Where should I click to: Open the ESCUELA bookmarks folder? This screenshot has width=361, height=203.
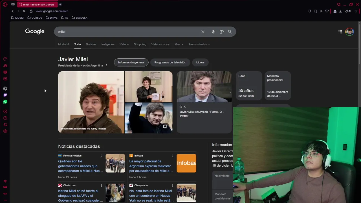pyautogui.click(x=80, y=17)
